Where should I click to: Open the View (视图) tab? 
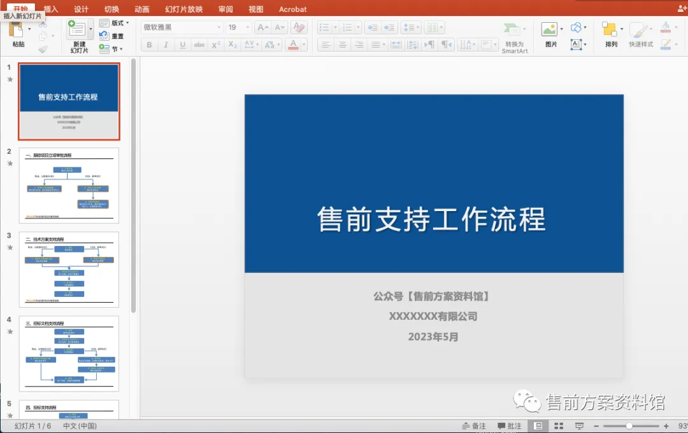(256, 9)
